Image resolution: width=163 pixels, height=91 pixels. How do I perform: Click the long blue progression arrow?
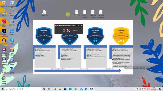78,71
